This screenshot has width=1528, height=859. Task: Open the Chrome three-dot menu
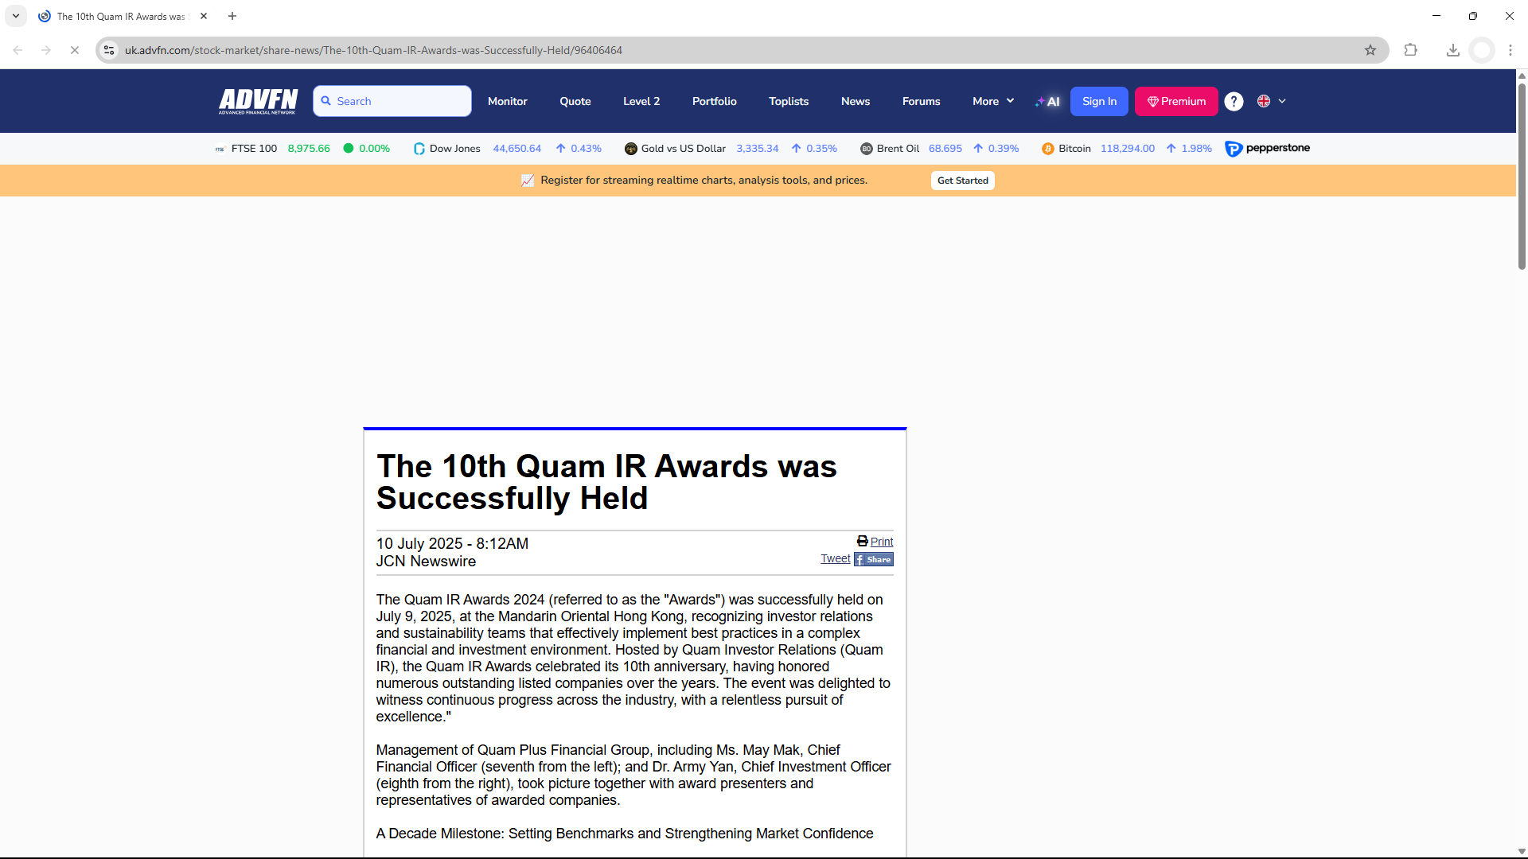1510,50
